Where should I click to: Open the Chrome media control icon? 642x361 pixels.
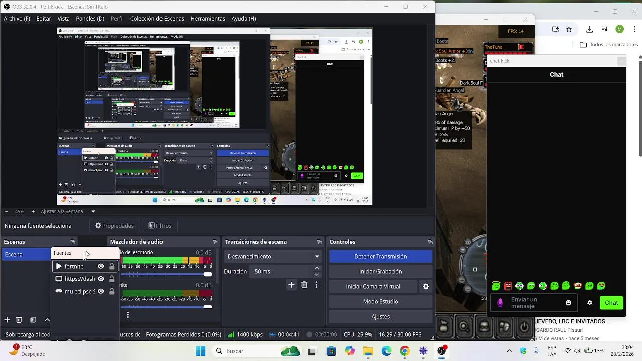605,29
